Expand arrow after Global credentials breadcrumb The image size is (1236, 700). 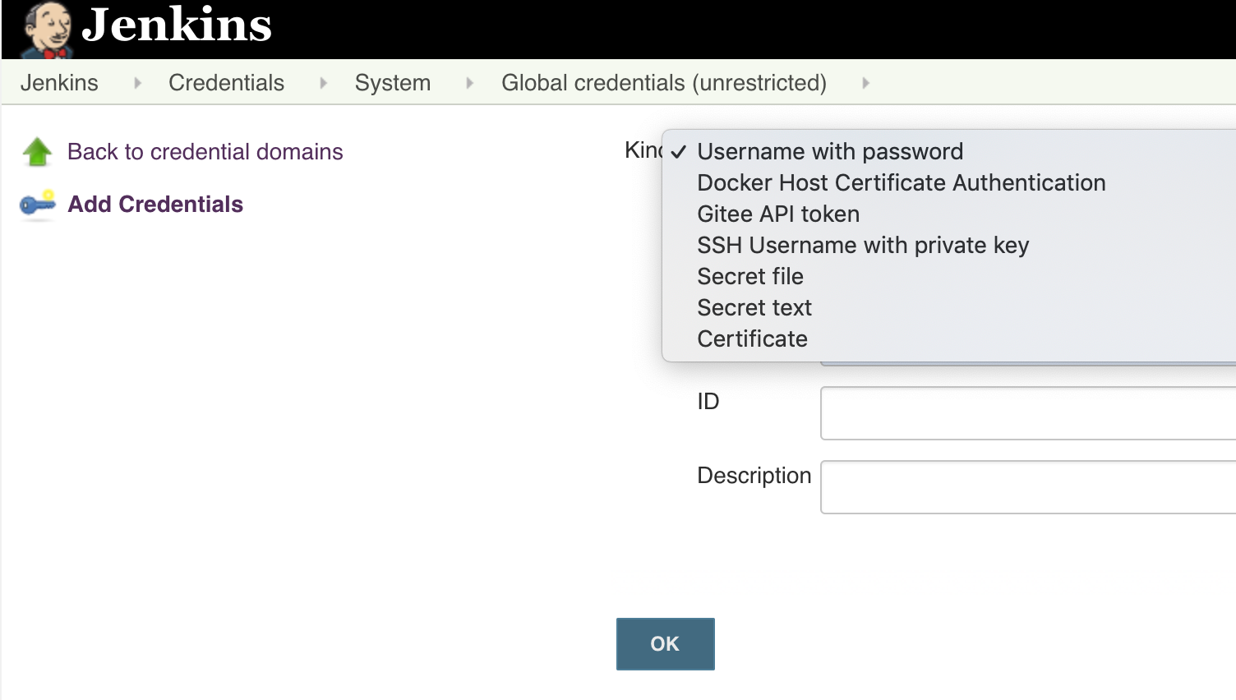pos(865,83)
